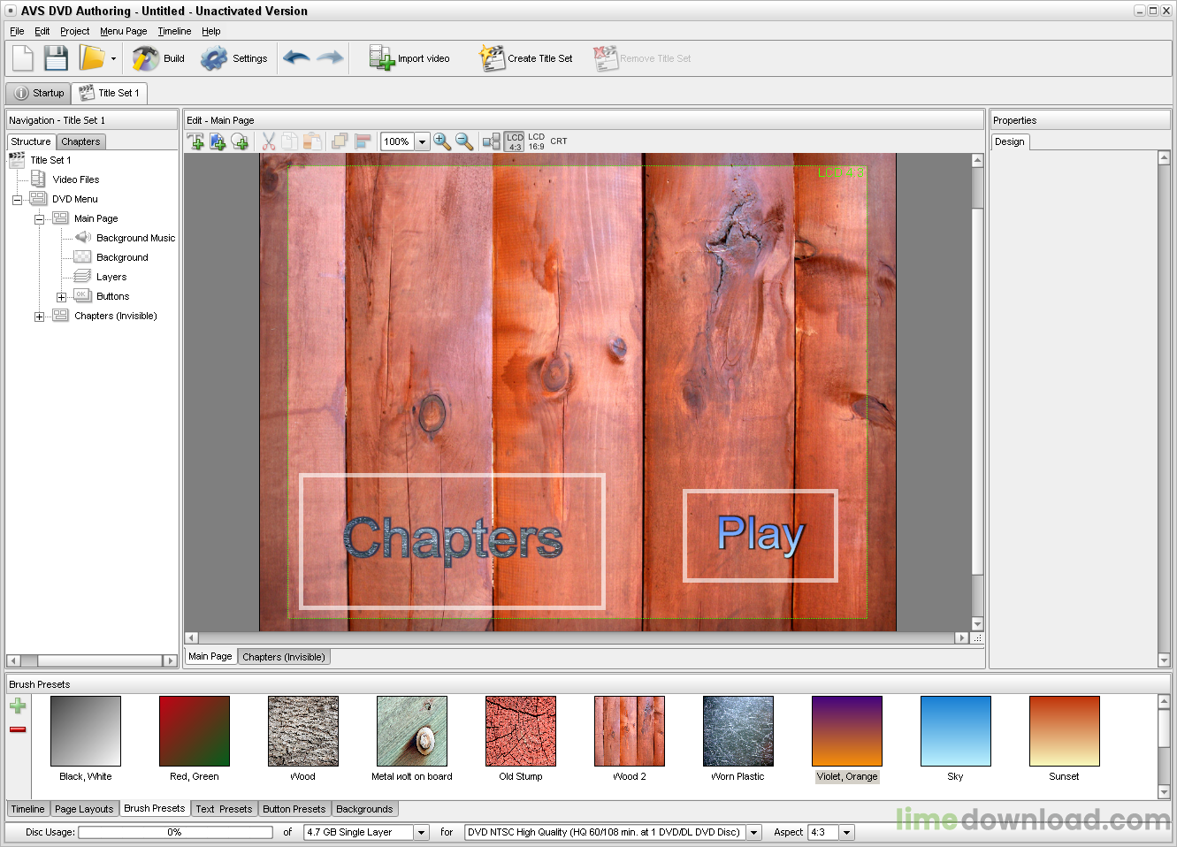Image resolution: width=1177 pixels, height=847 pixels.
Task: Click the button navigation links icon
Action: pyautogui.click(x=492, y=141)
